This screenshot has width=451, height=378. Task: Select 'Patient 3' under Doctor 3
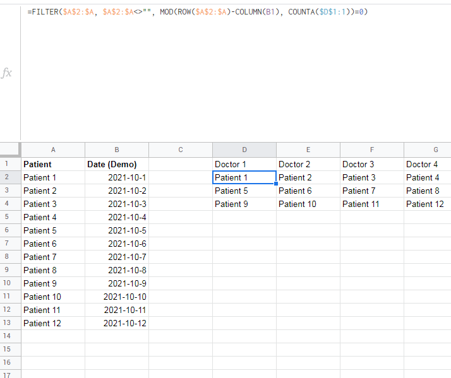[372, 177]
